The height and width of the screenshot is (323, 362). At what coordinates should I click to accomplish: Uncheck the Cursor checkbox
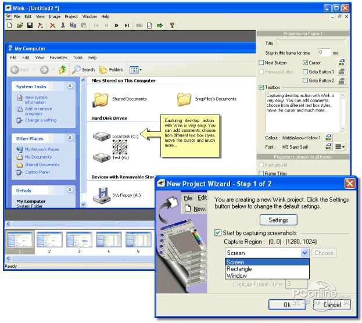(305, 63)
